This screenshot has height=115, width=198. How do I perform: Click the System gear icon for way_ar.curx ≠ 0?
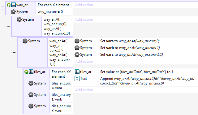coord(13,12)
